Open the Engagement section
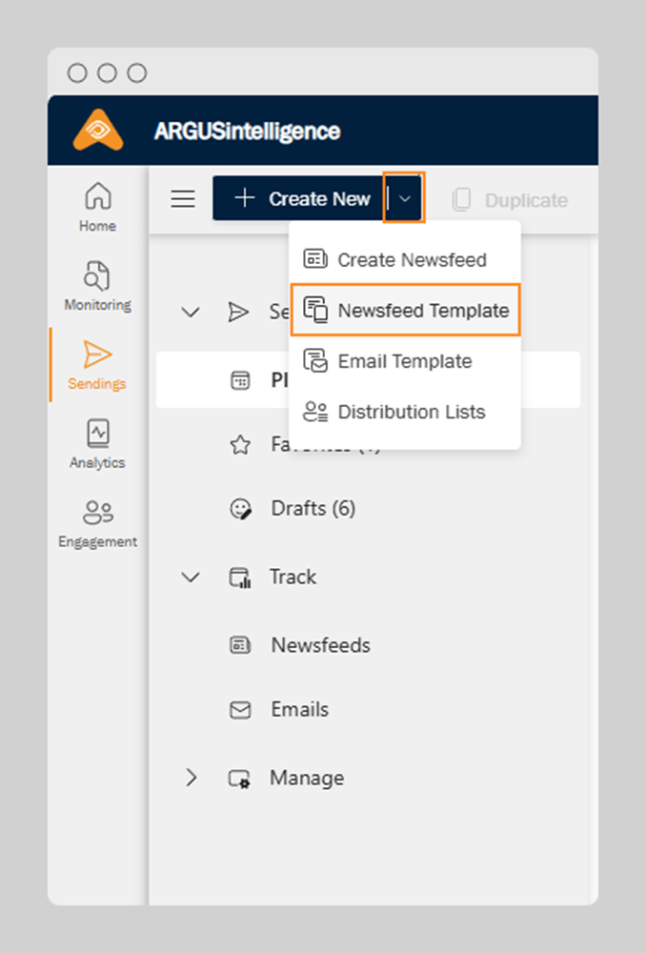 pyautogui.click(x=97, y=523)
